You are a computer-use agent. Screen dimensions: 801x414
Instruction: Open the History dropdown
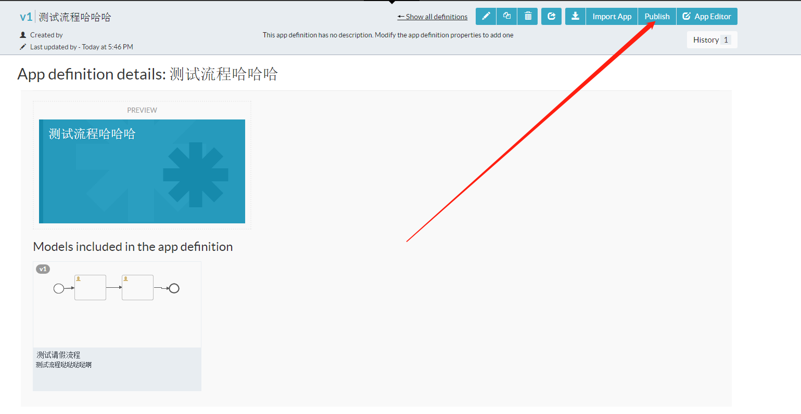click(712, 40)
